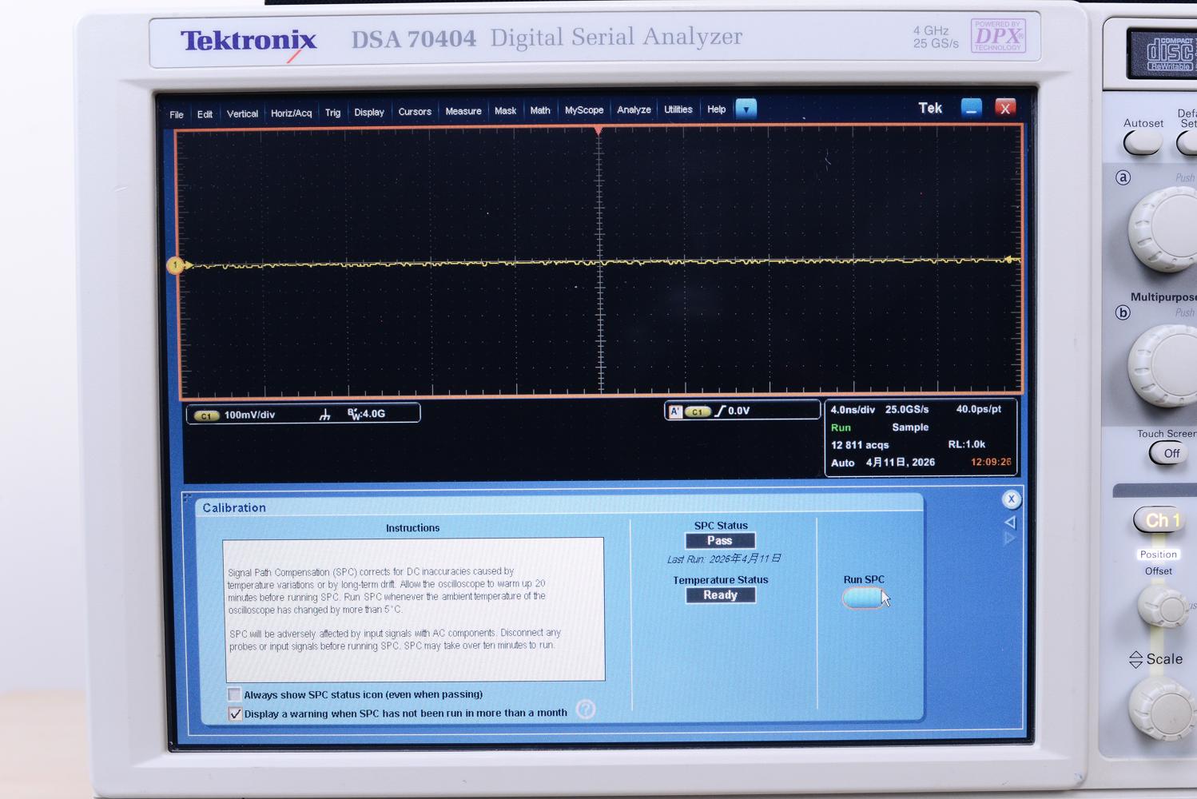Minimize the TekScope application window

coord(971,108)
